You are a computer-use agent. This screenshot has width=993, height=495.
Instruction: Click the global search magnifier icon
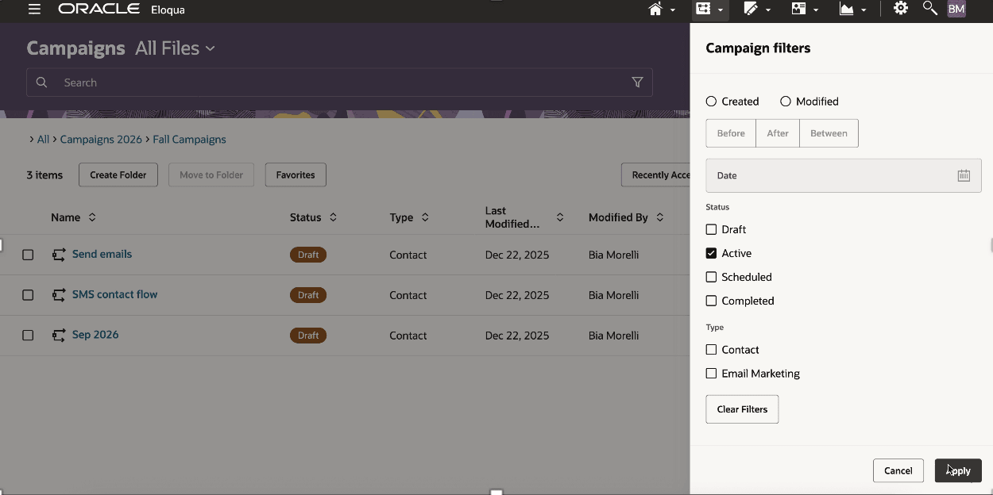point(929,9)
